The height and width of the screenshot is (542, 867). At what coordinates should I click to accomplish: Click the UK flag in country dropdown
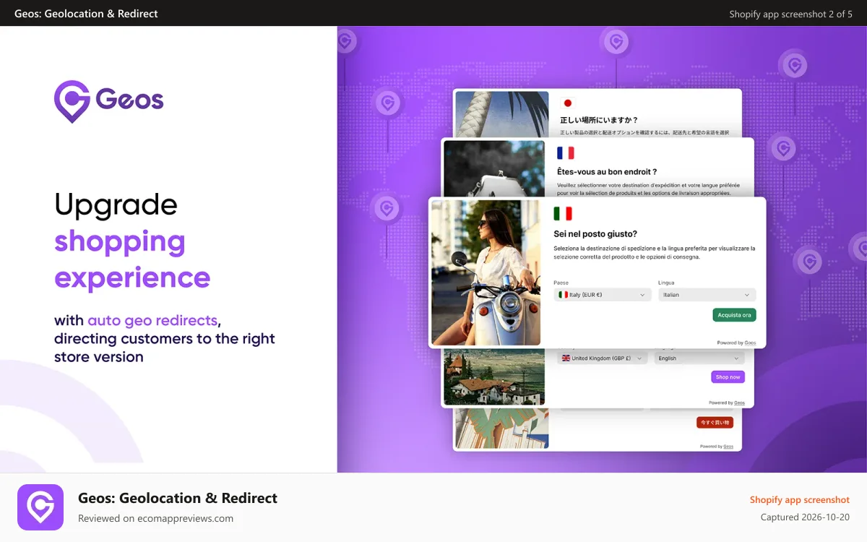pyautogui.click(x=566, y=358)
